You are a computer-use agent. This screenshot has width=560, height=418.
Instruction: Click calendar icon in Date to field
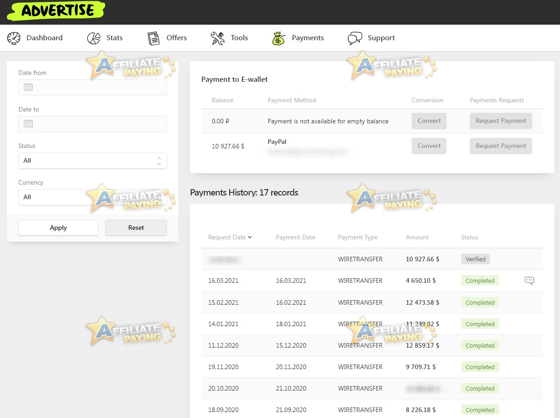point(28,124)
